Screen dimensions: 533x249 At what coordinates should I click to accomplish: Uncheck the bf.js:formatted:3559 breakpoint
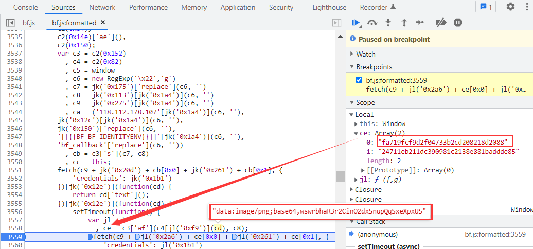click(x=359, y=80)
